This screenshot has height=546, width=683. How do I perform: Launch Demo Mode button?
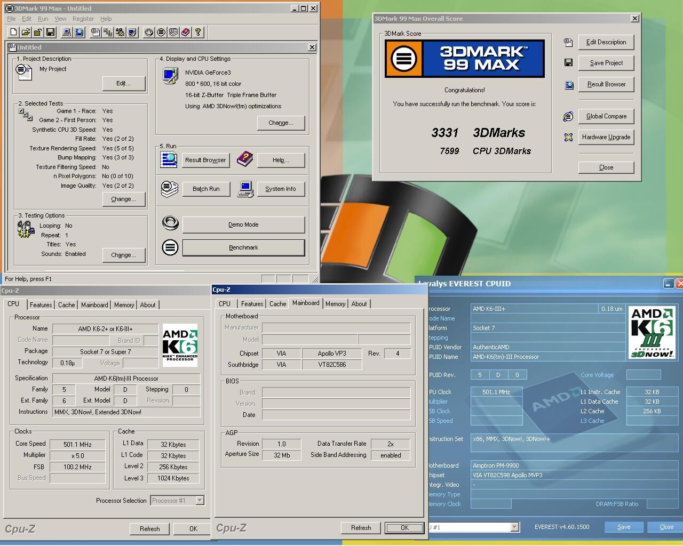(x=244, y=224)
